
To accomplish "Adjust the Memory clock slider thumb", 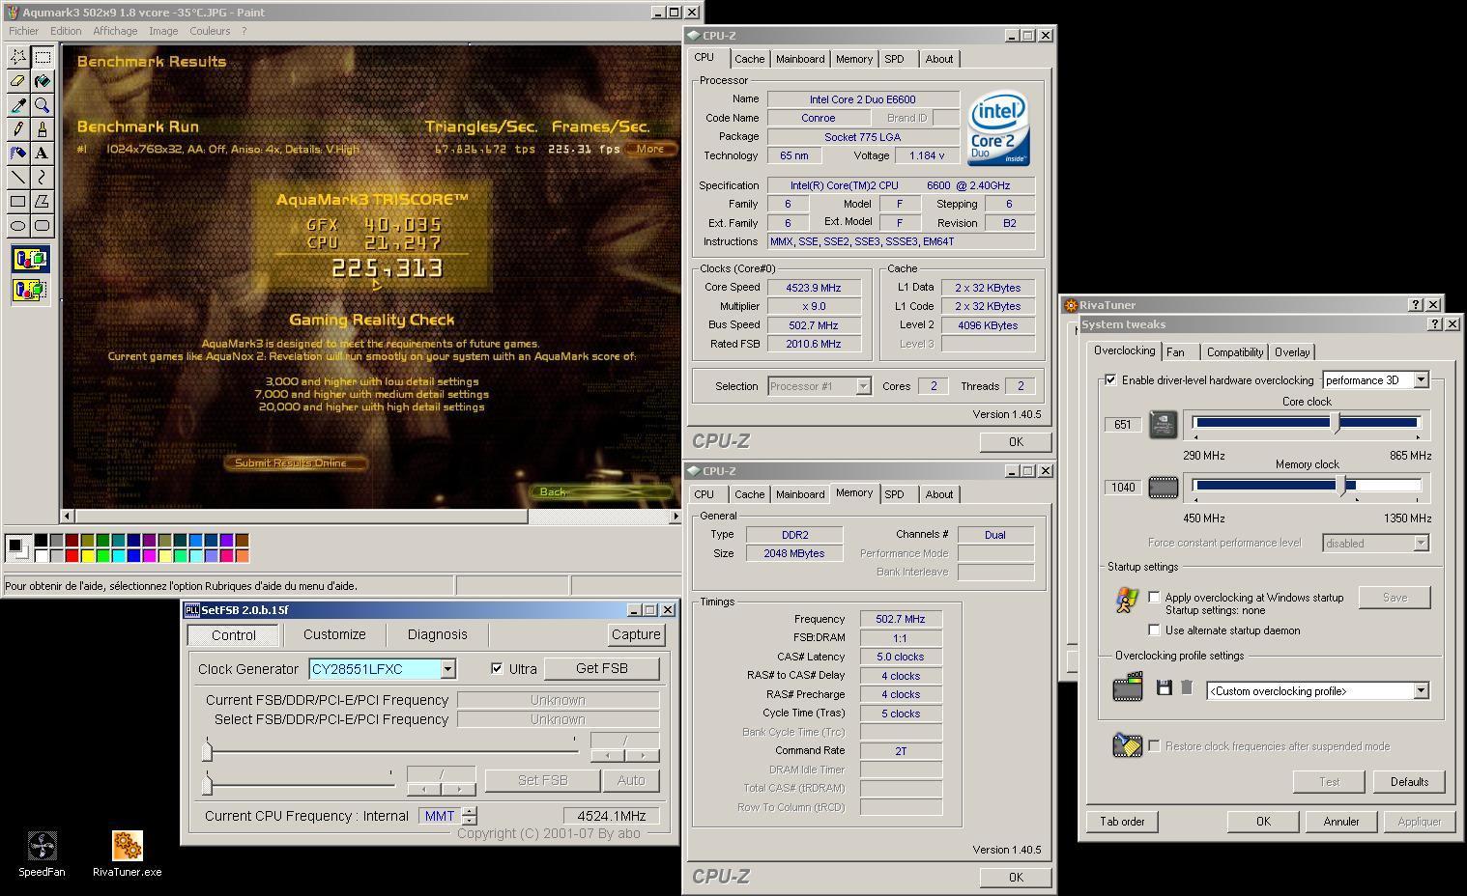I will click(x=1342, y=486).
